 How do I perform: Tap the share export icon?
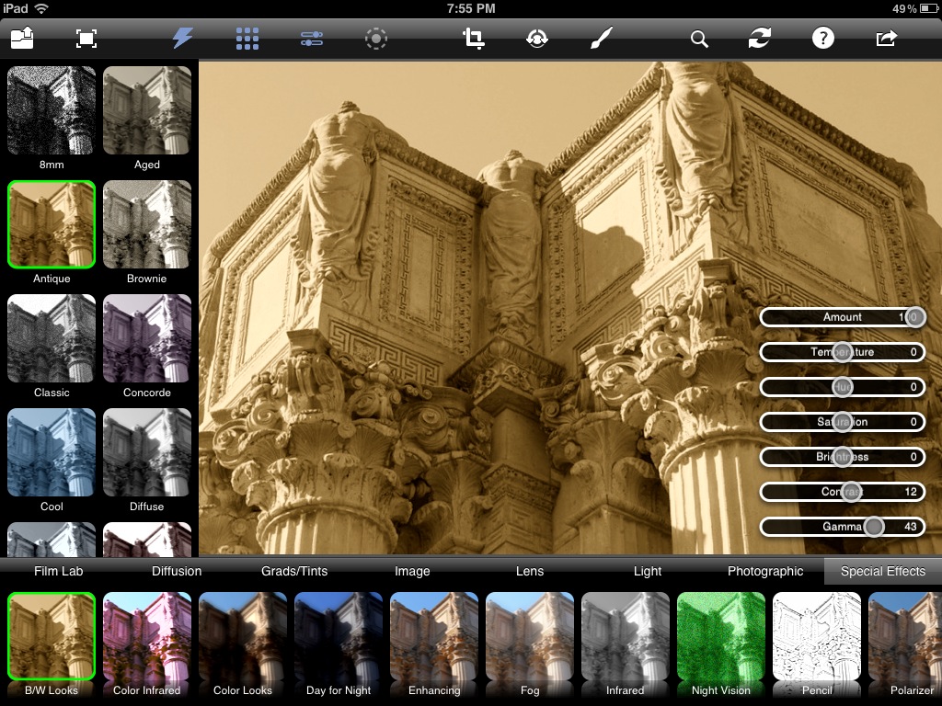(x=886, y=38)
